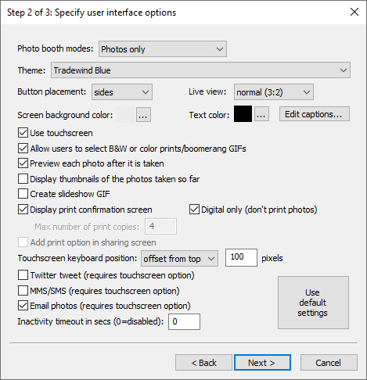Click Use default settings button
The width and height of the screenshot is (367, 380).
point(313,303)
